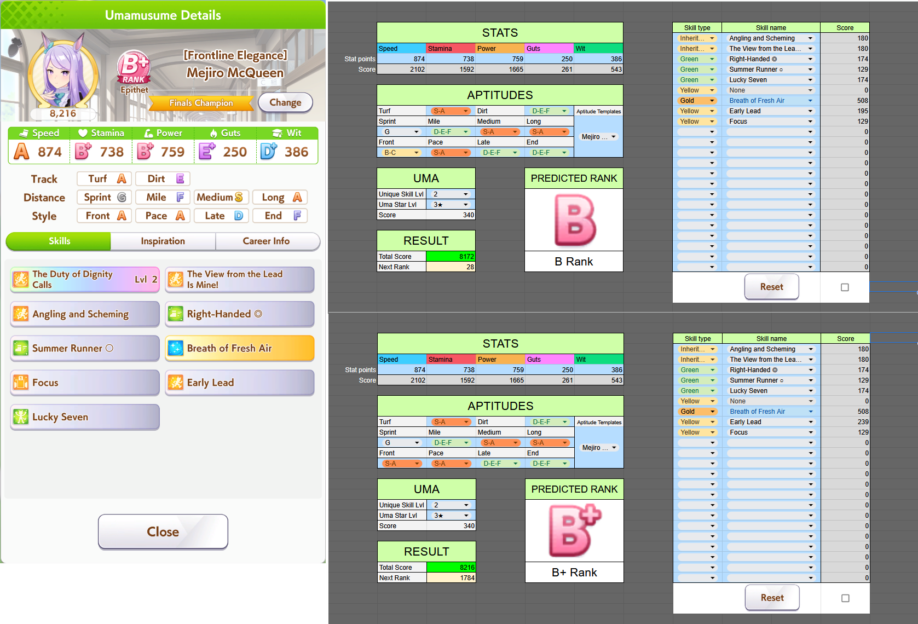Image resolution: width=918 pixels, height=624 pixels.
Task: Switch to the Skills tab
Action: 59,241
